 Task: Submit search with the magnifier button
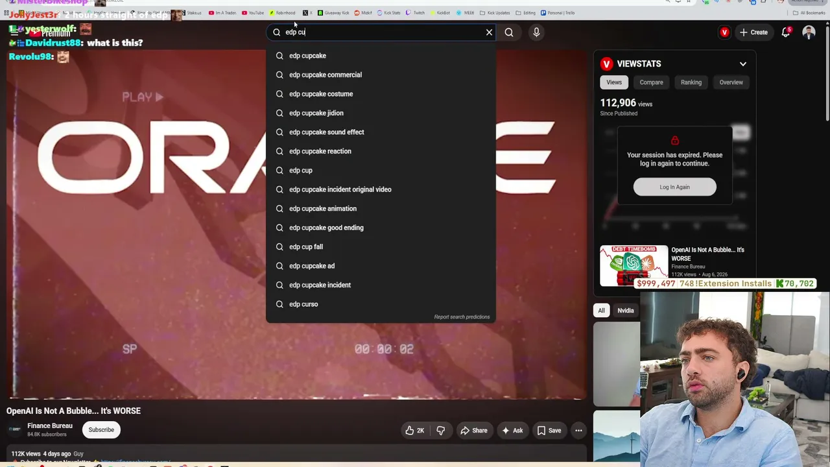tap(509, 32)
